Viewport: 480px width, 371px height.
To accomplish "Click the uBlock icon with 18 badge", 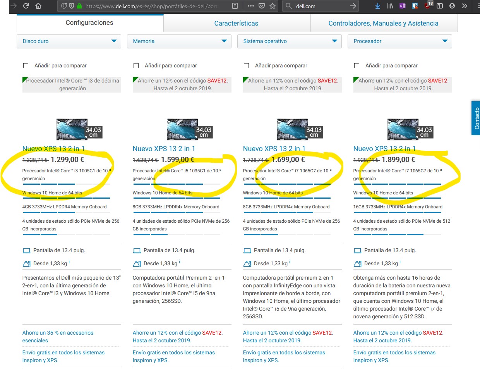I will (x=427, y=5).
